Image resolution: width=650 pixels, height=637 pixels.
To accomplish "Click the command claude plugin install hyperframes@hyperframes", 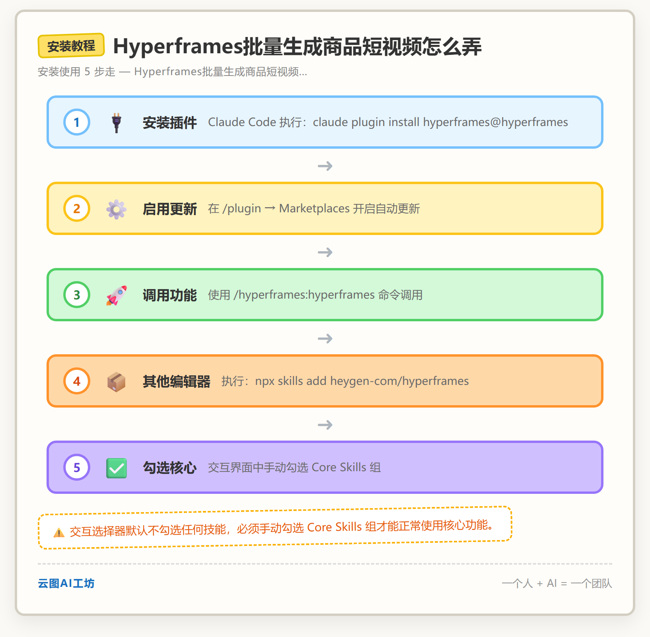I will tap(440, 122).
